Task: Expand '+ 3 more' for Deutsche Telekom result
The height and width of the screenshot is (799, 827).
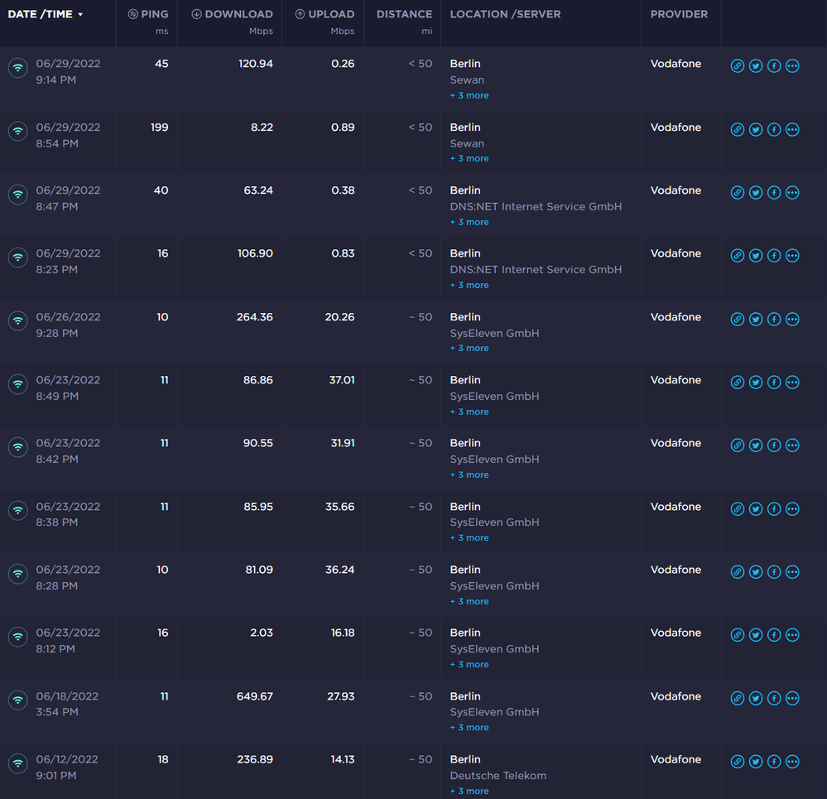Action: pyautogui.click(x=469, y=791)
